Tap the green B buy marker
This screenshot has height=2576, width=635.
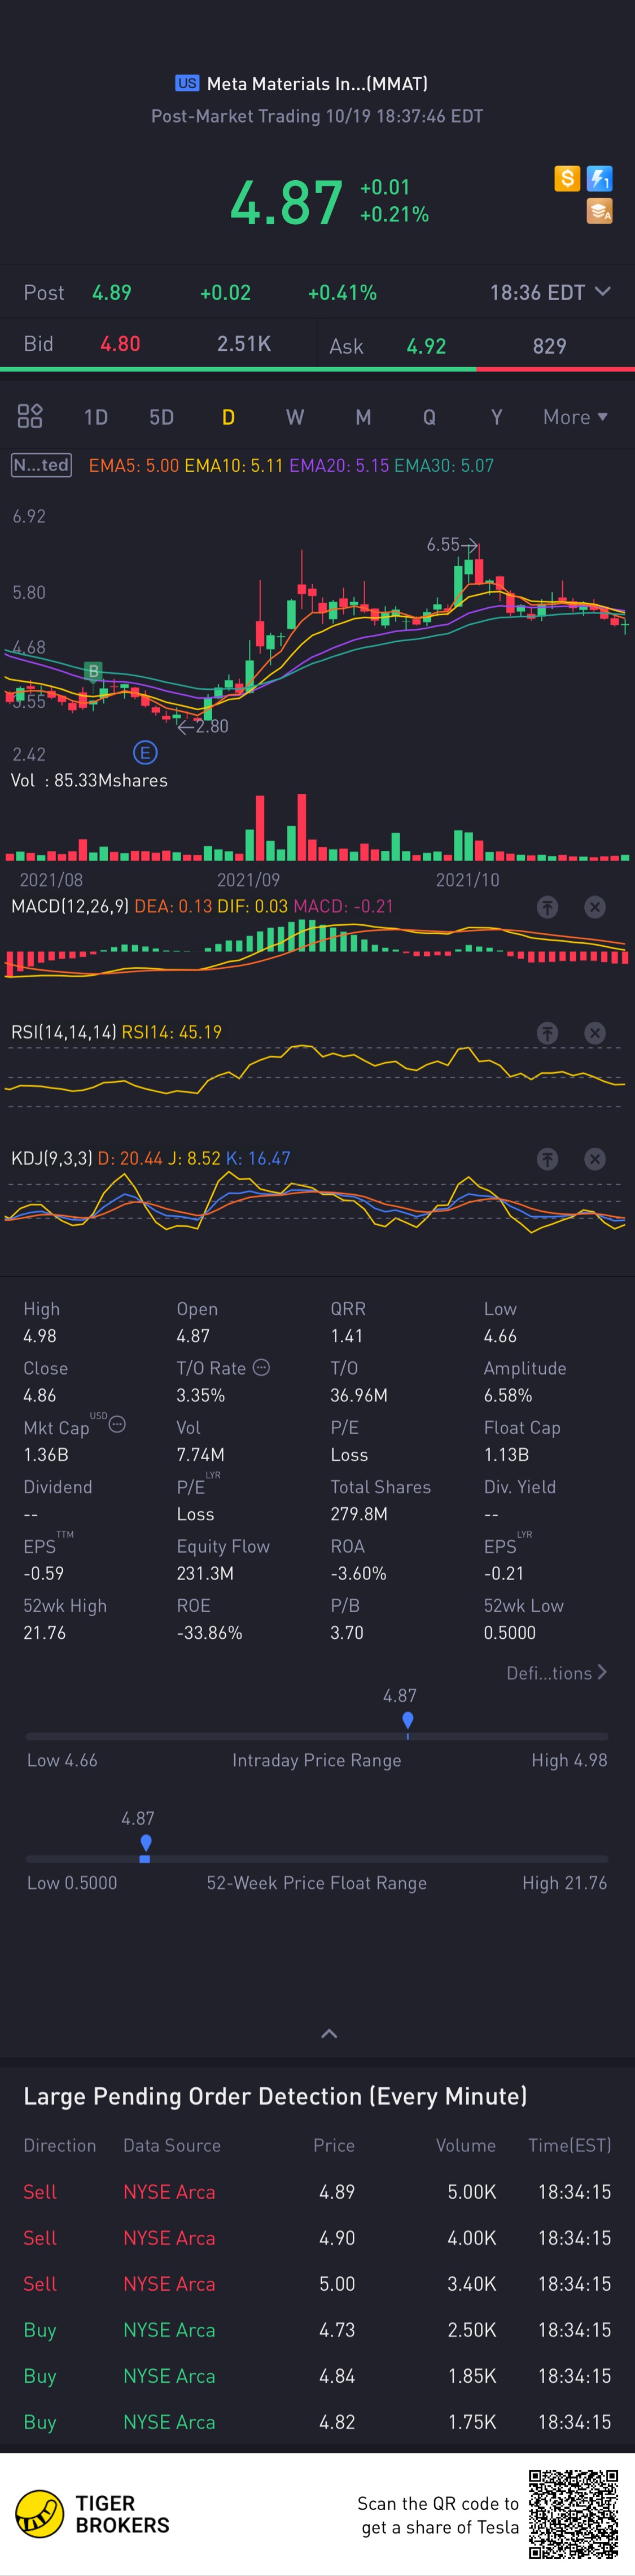coord(93,671)
